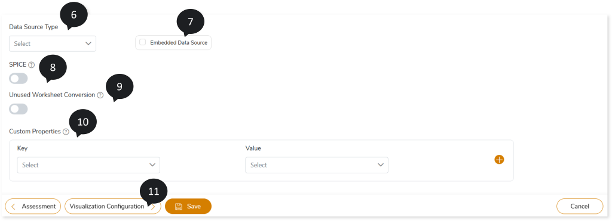612x221 pixels.
Task: Open the Data Source Type dropdown
Action: pos(53,43)
